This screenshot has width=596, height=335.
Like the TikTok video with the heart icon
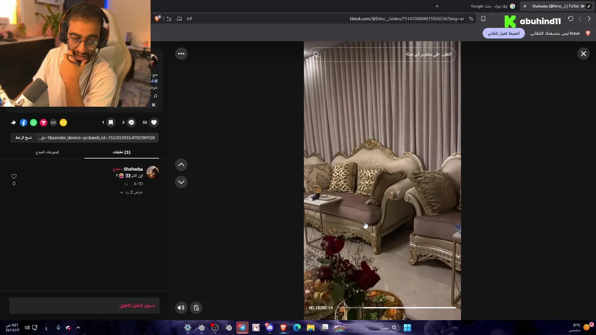154,122
